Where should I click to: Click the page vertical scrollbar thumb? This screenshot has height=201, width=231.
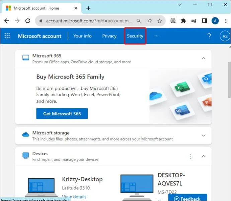[x=229, y=80]
